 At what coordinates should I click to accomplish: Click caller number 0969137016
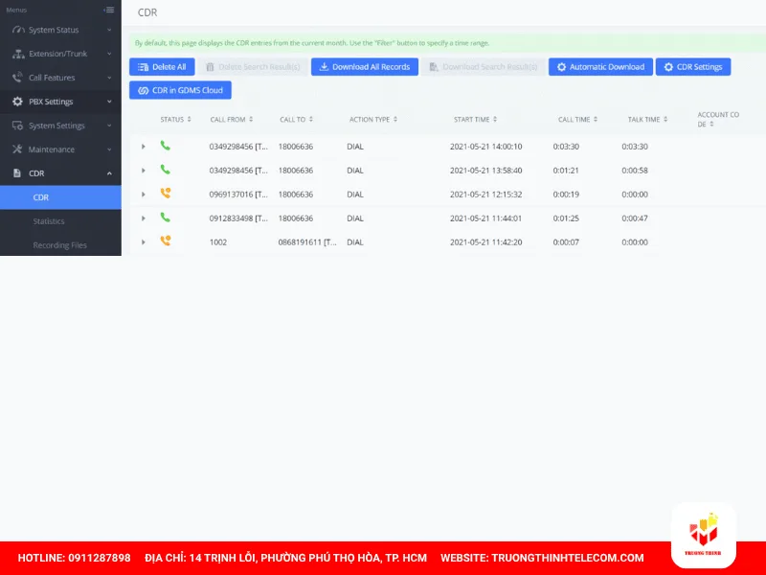tap(238, 195)
